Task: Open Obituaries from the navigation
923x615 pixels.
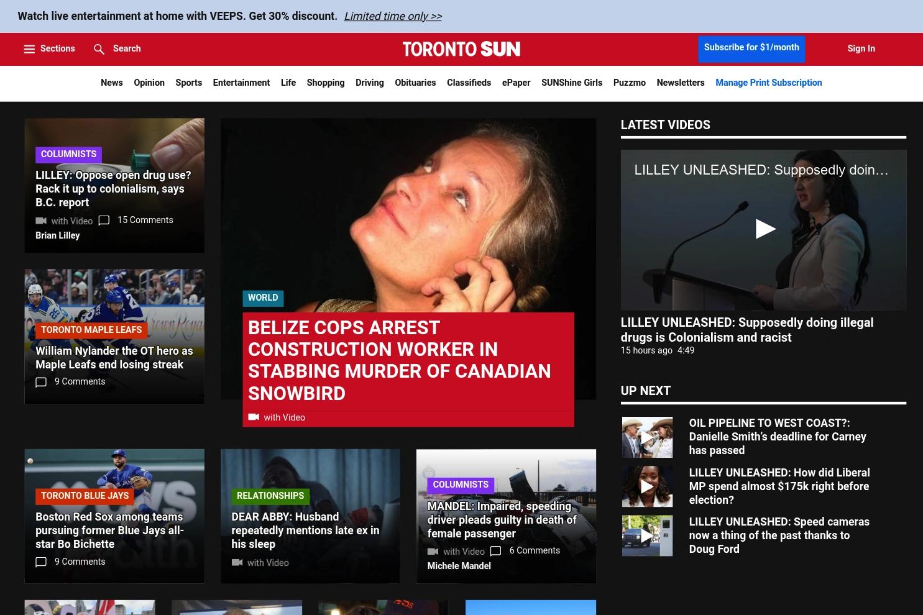Action: pyautogui.click(x=415, y=83)
